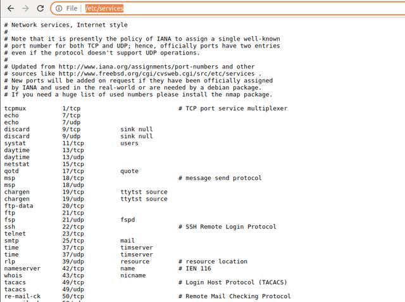405x302 pixels.
Task: Click 'timserver' in the 37/udp row
Action: tap(137, 255)
